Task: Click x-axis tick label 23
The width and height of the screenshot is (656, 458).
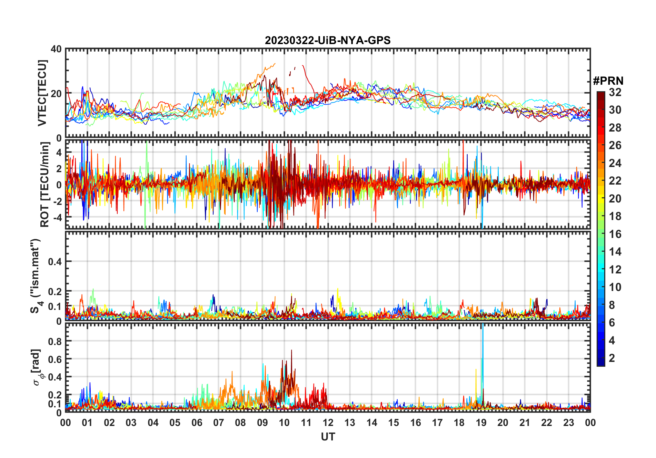Action: [569, 423]
